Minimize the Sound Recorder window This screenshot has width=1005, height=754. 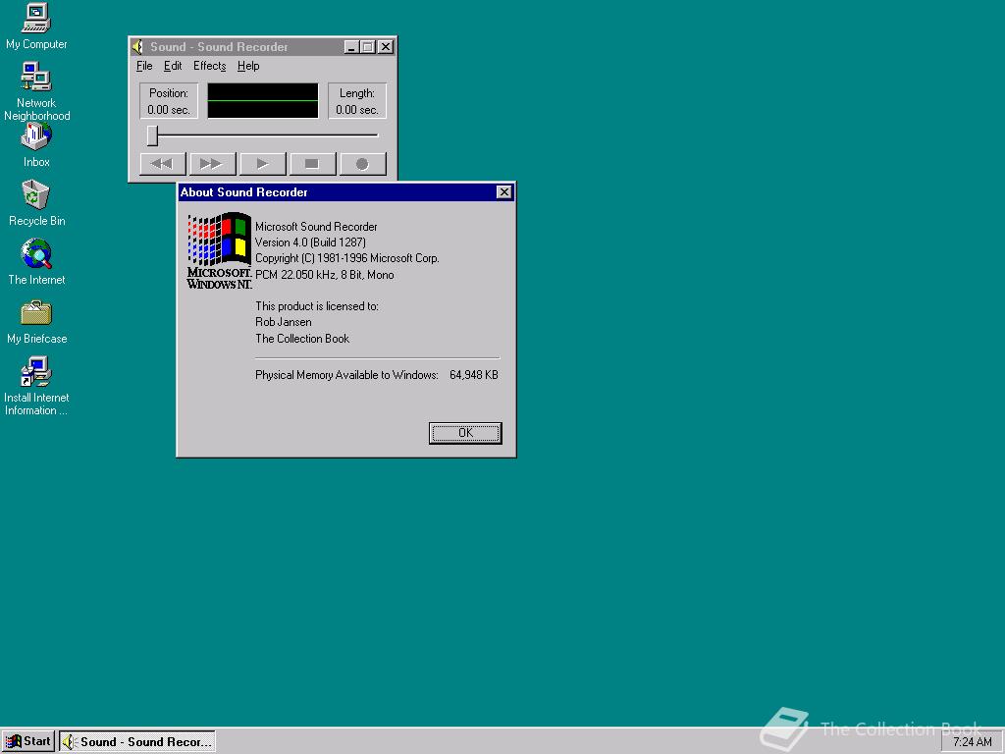(x=351, y=47)
